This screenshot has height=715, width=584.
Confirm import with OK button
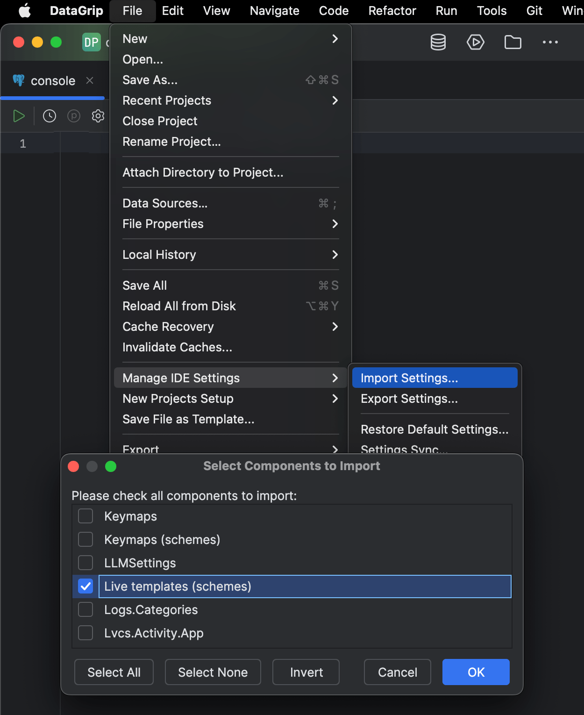point(476,672)
